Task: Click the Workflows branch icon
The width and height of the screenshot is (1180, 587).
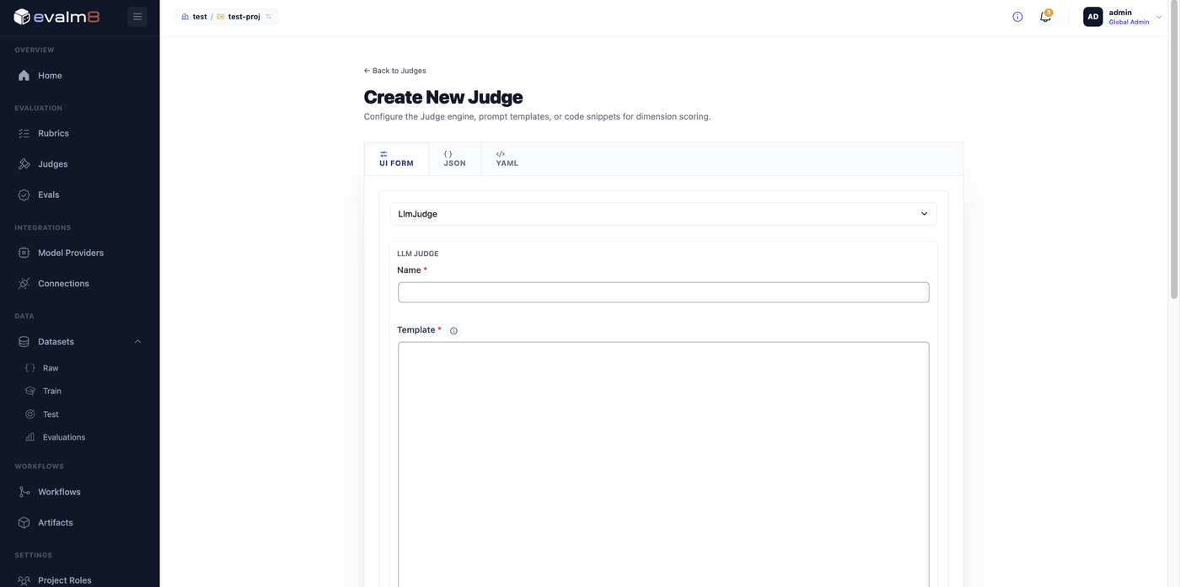Action: [x=24, y=492]
